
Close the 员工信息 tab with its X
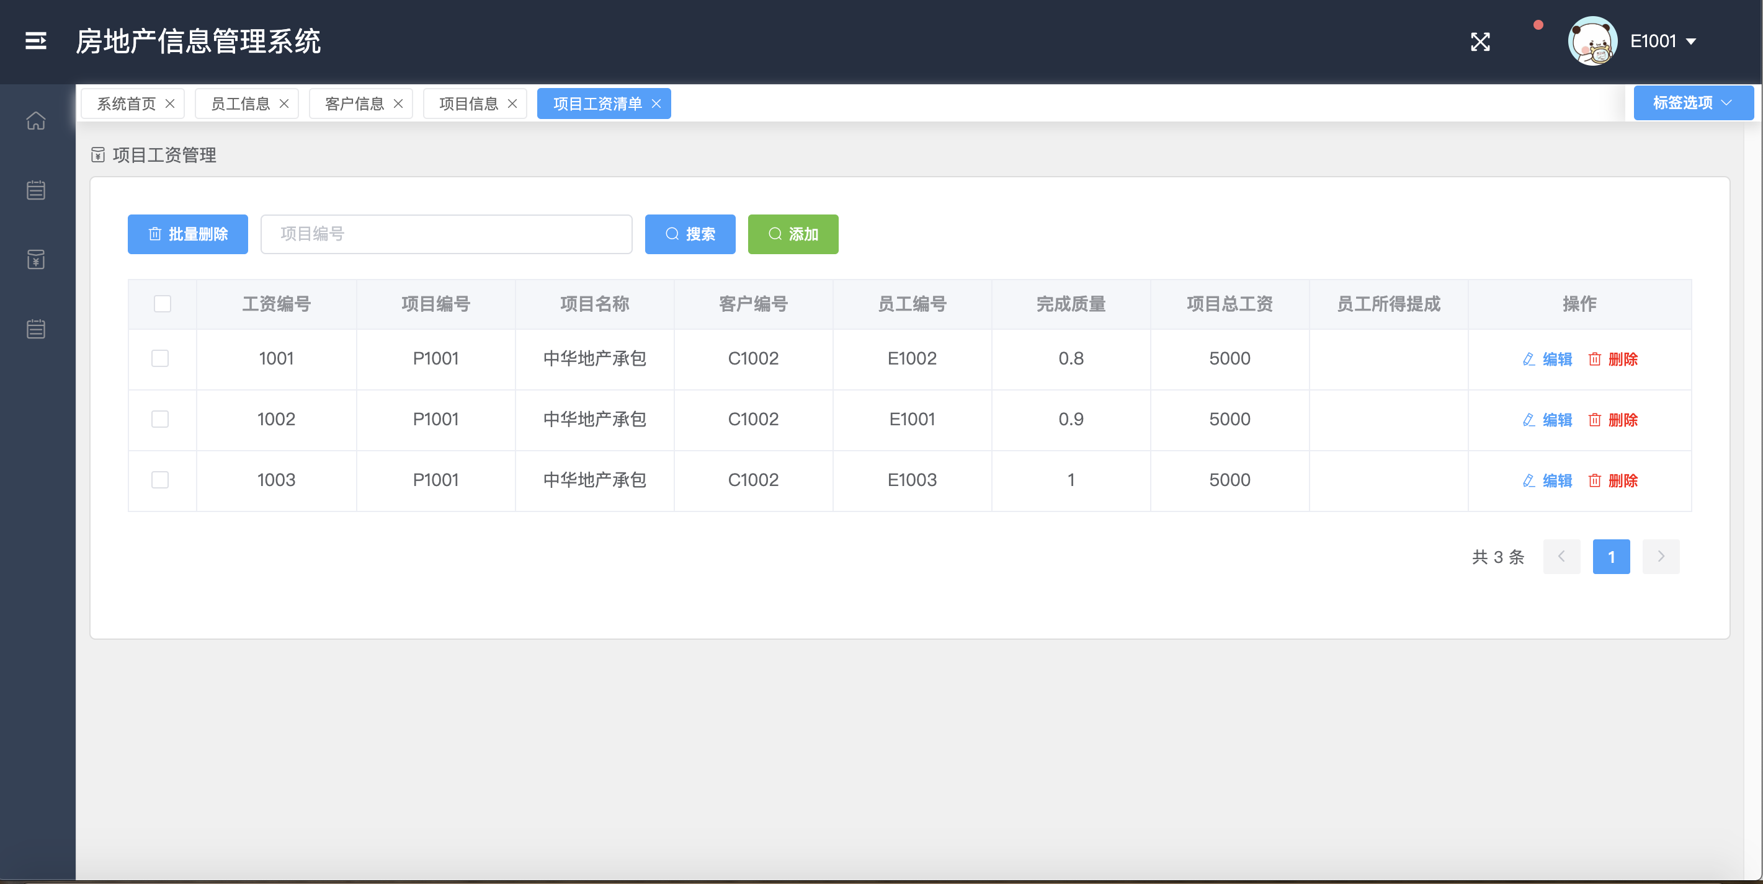pos(284,104)
